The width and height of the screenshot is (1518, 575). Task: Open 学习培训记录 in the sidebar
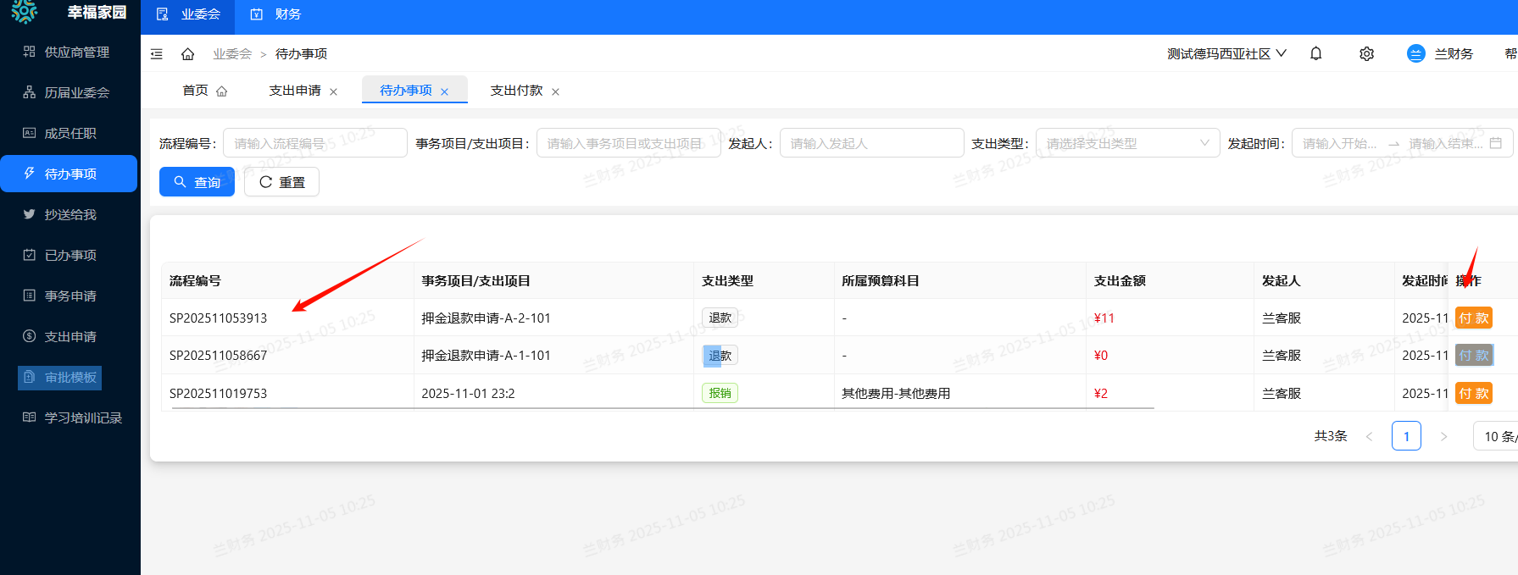70,417
